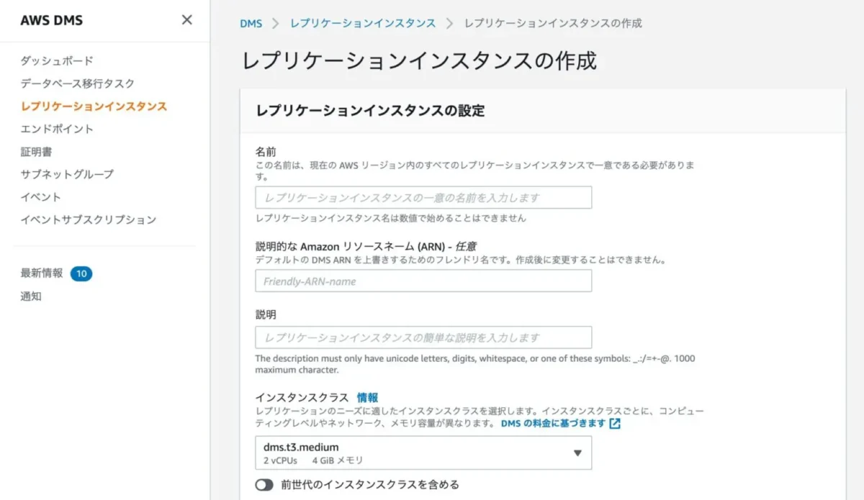Click the 10 badge next to 最新情報
This screenshot has width=864, height=500.
81,273
